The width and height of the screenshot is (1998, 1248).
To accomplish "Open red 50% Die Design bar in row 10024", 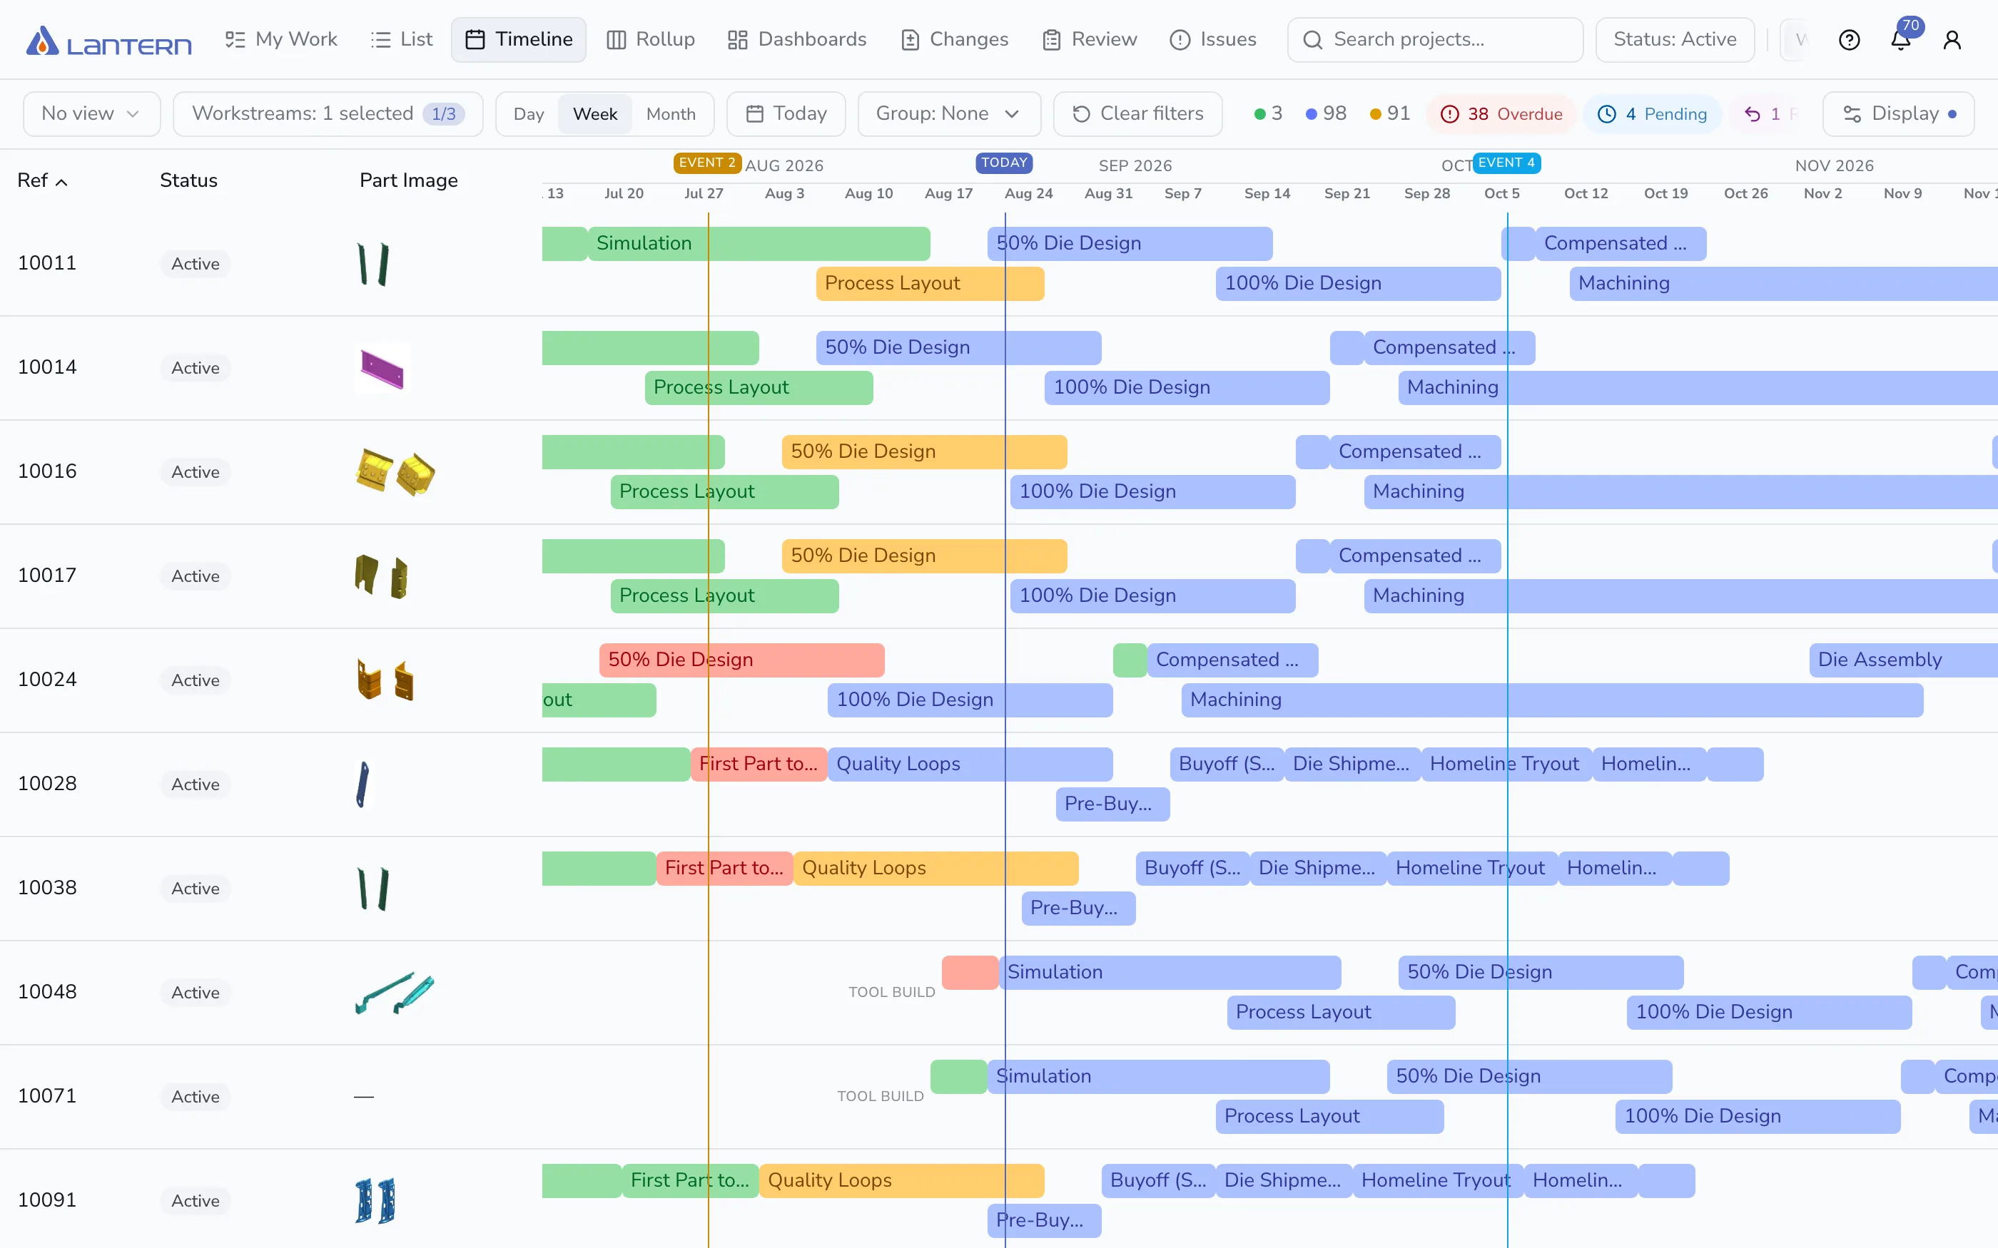I will [x=741, y=660].
